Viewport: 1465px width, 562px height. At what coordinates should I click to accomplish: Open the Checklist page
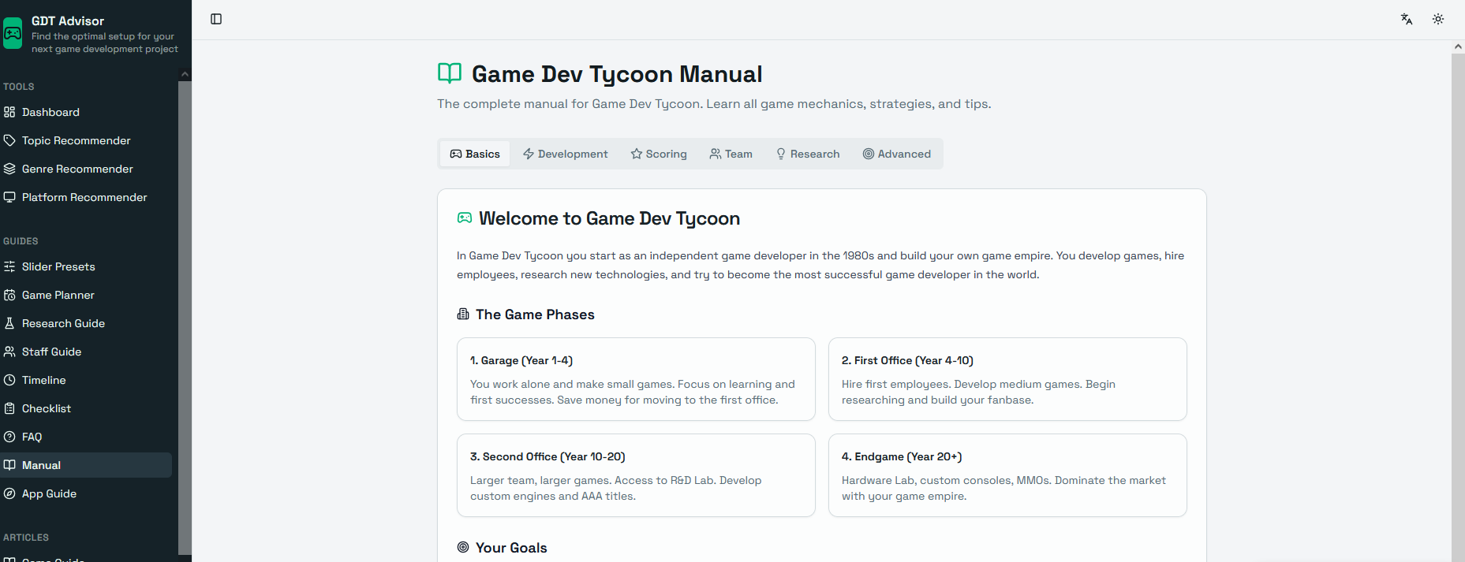(86, 408)
